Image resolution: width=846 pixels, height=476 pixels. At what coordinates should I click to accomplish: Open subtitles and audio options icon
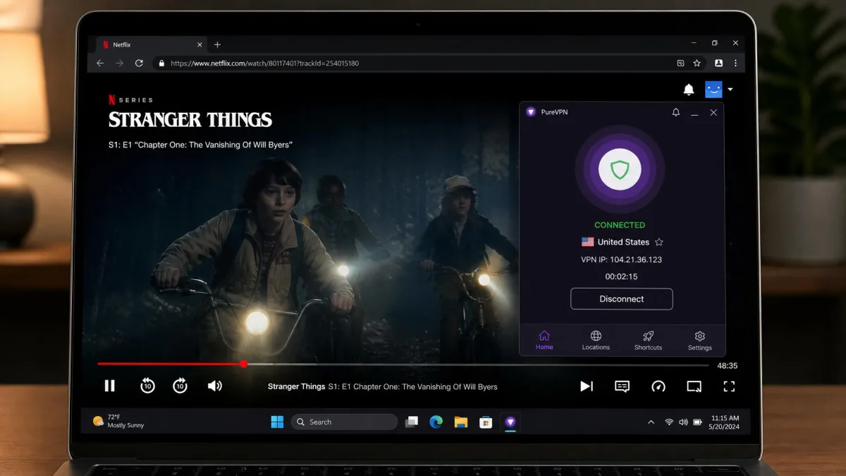pyautogui.click(x=622, y=386)
